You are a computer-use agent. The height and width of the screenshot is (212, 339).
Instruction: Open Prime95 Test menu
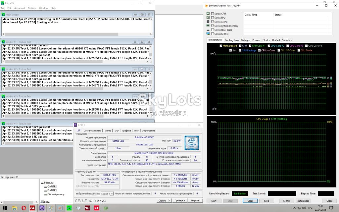pos(3,8)
